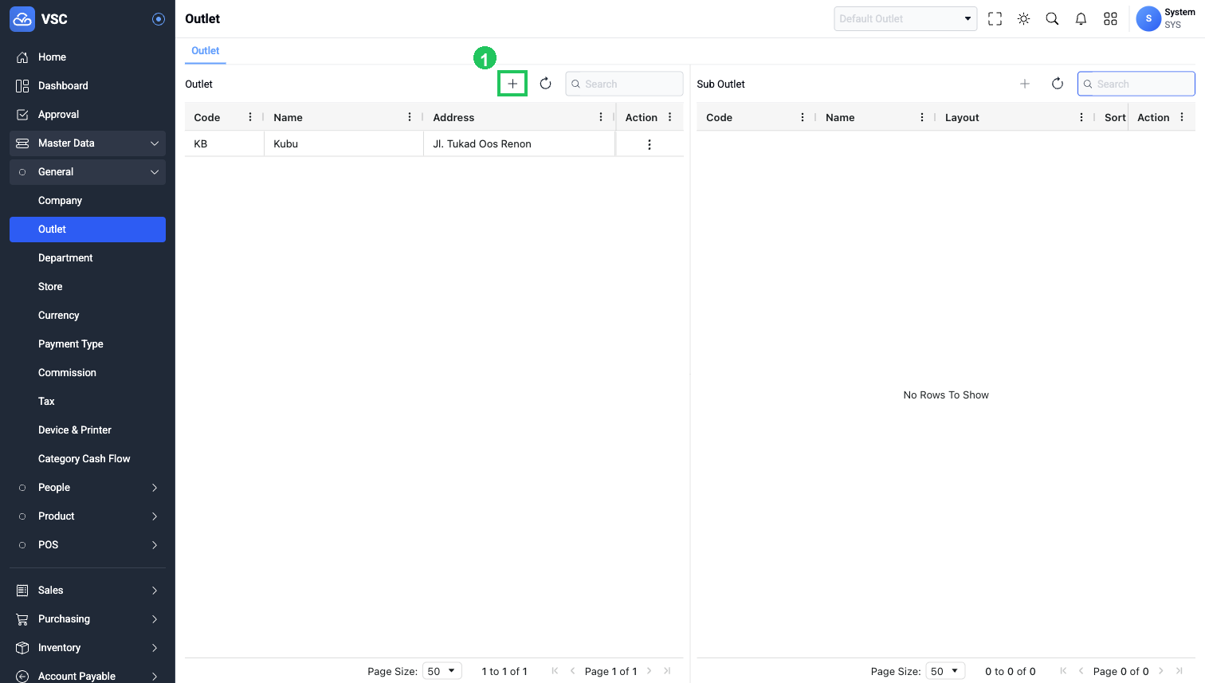Collapse the General submenu

[x=88, y=172]
